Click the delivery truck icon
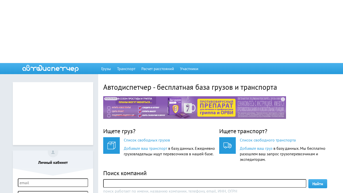 (227, 146)
